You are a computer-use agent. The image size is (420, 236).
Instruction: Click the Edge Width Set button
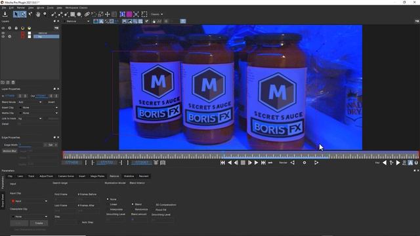point(51,145)
